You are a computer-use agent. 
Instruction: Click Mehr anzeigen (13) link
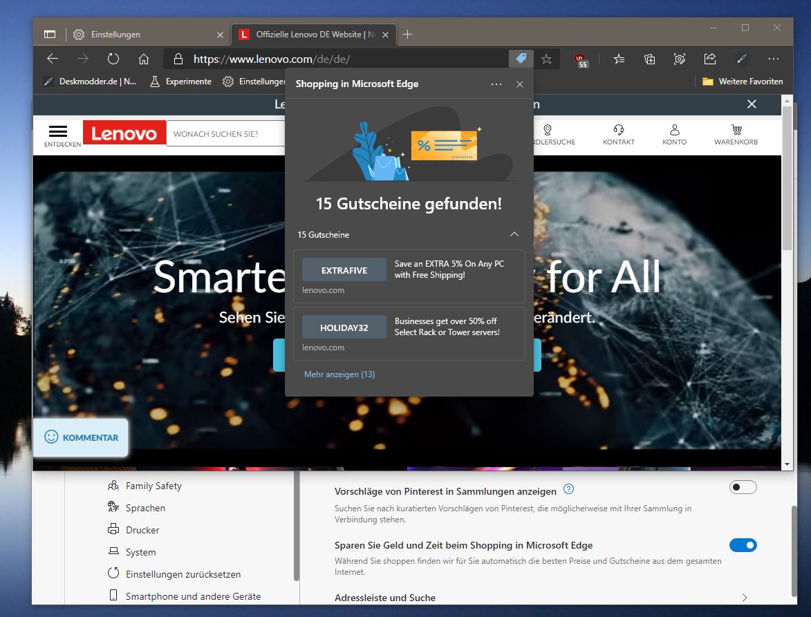(x=339, y=374)
